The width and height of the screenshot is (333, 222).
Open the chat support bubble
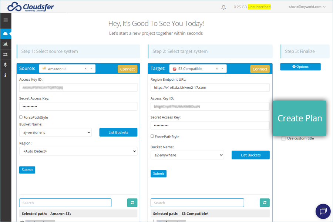(323, 211)
